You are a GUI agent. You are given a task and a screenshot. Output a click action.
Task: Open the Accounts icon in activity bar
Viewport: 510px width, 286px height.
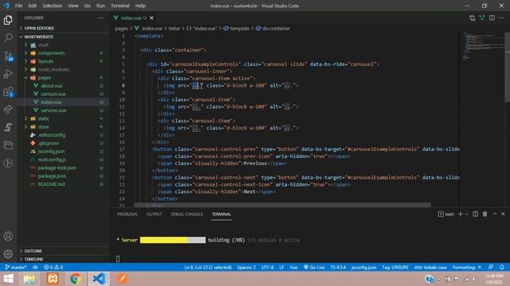pyautogui.click(x=8, y=236)
